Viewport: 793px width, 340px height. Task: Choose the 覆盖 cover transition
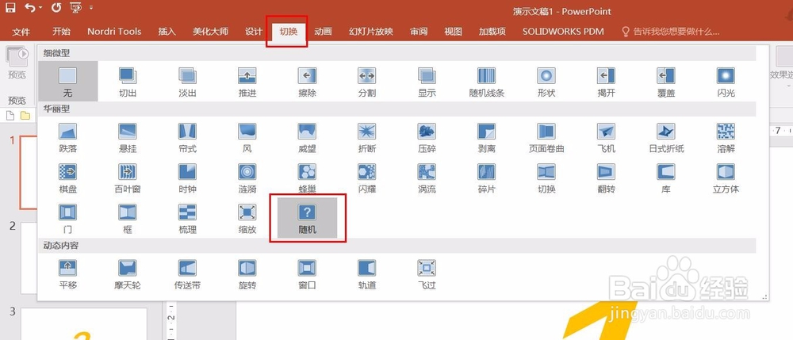666,82
